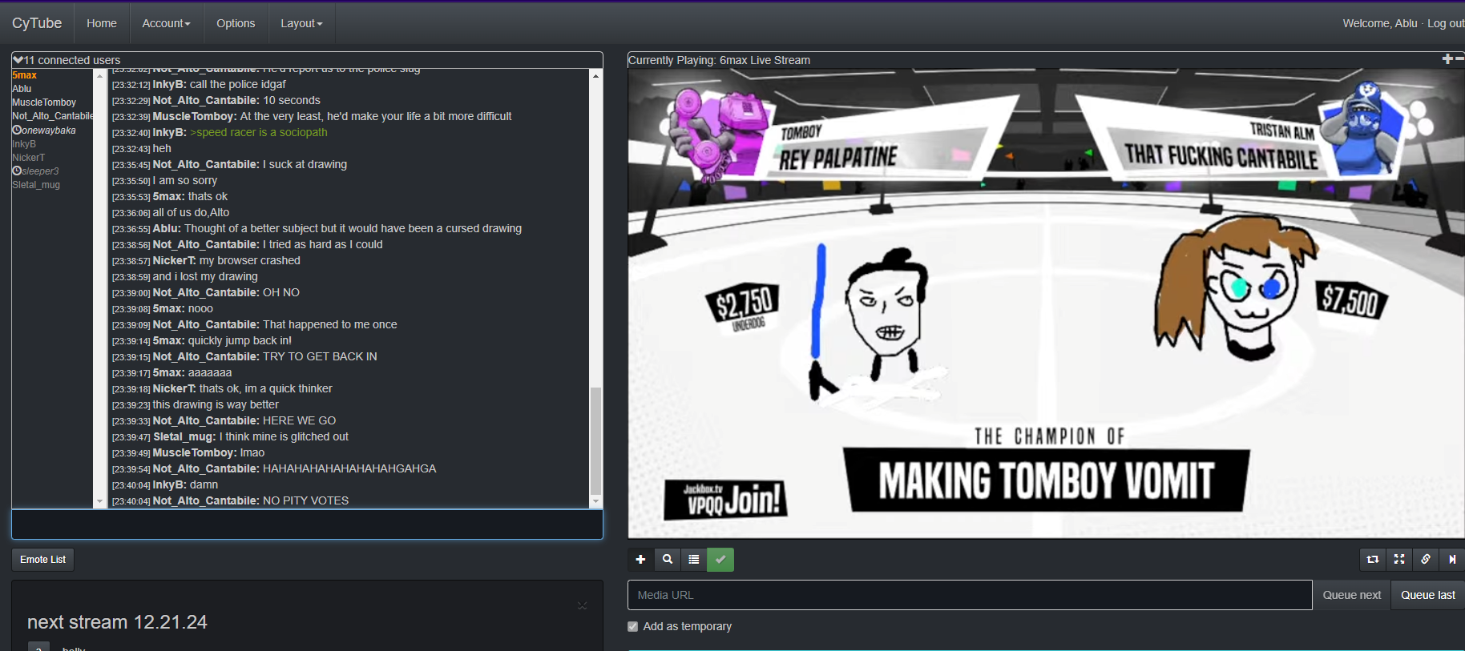The image size is (1465, 651).
Task: Click the chat scrollbar thumb
Action: (595, 440)
